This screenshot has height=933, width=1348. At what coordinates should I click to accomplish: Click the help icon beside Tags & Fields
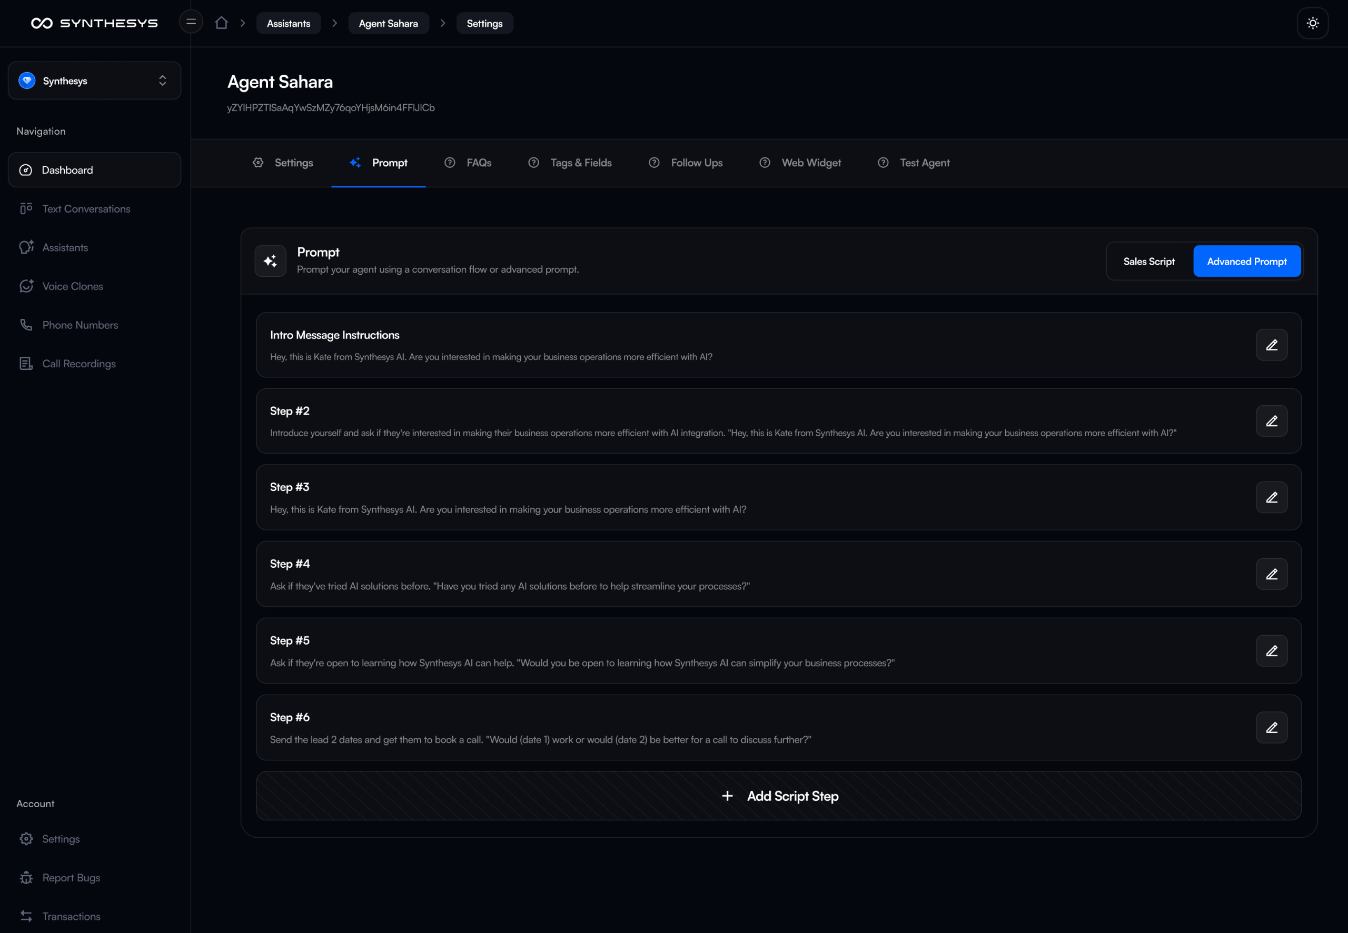point(533,163)
